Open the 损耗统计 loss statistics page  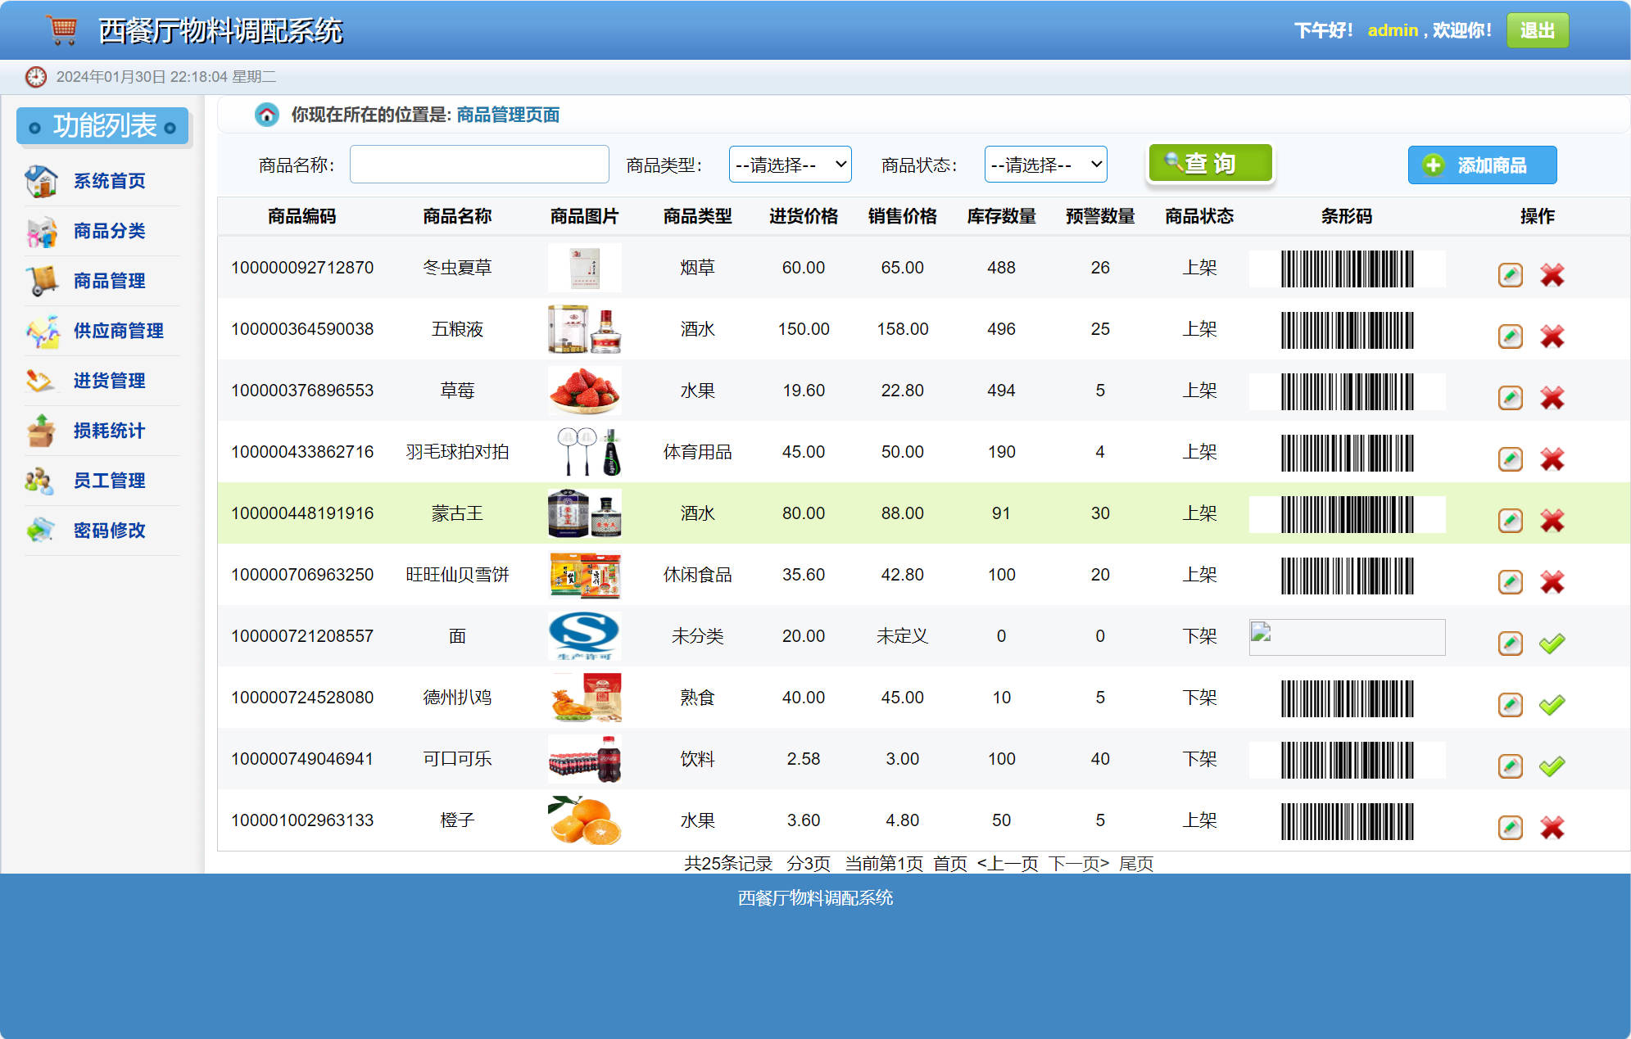pyautogui.click(x=109, y=431)
